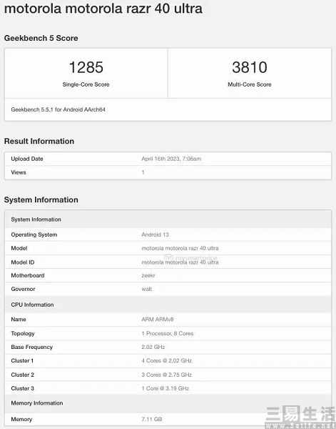Click the 'Operating System' row label
Image resolution: width=336 pixels, height=429 pixels.
34,235
